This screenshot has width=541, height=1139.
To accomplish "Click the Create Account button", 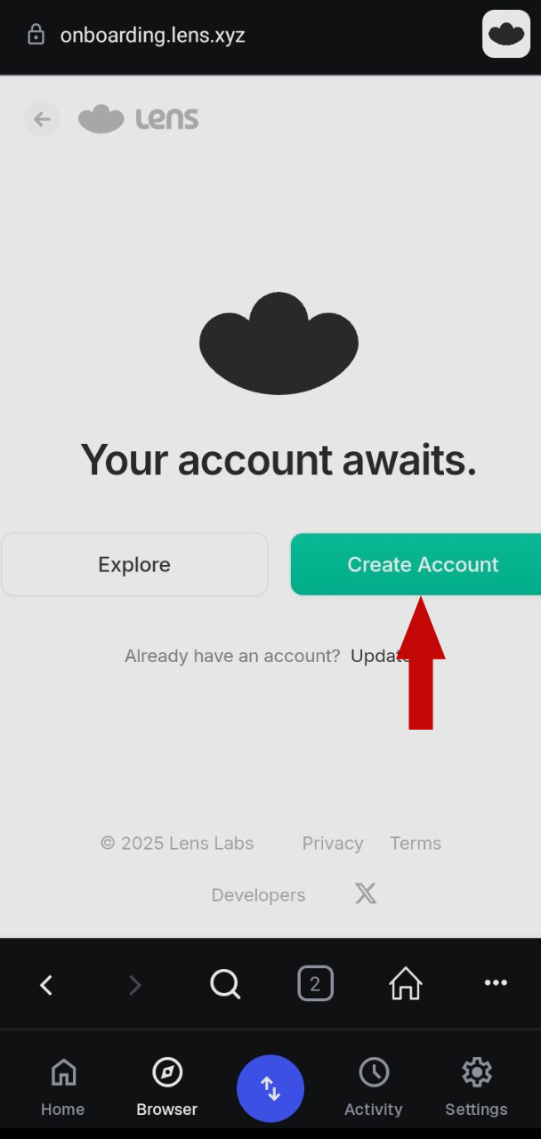I will tap(416, 564).
